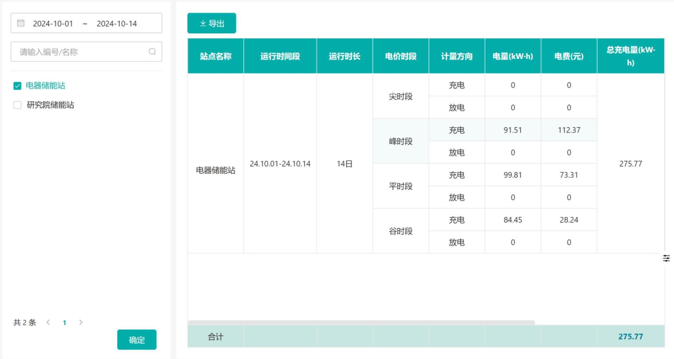Focus the 请输入编号/名称 search field
Image resolution: width=674 pixels, height=359 pixels.
[x=86, y=52]
